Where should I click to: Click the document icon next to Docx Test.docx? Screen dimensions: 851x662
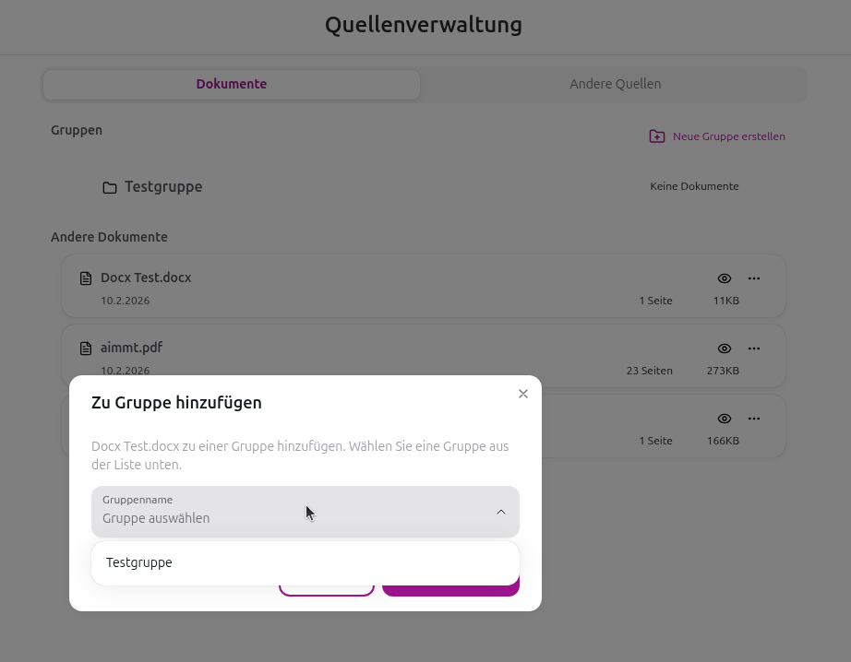click(86, 278)
